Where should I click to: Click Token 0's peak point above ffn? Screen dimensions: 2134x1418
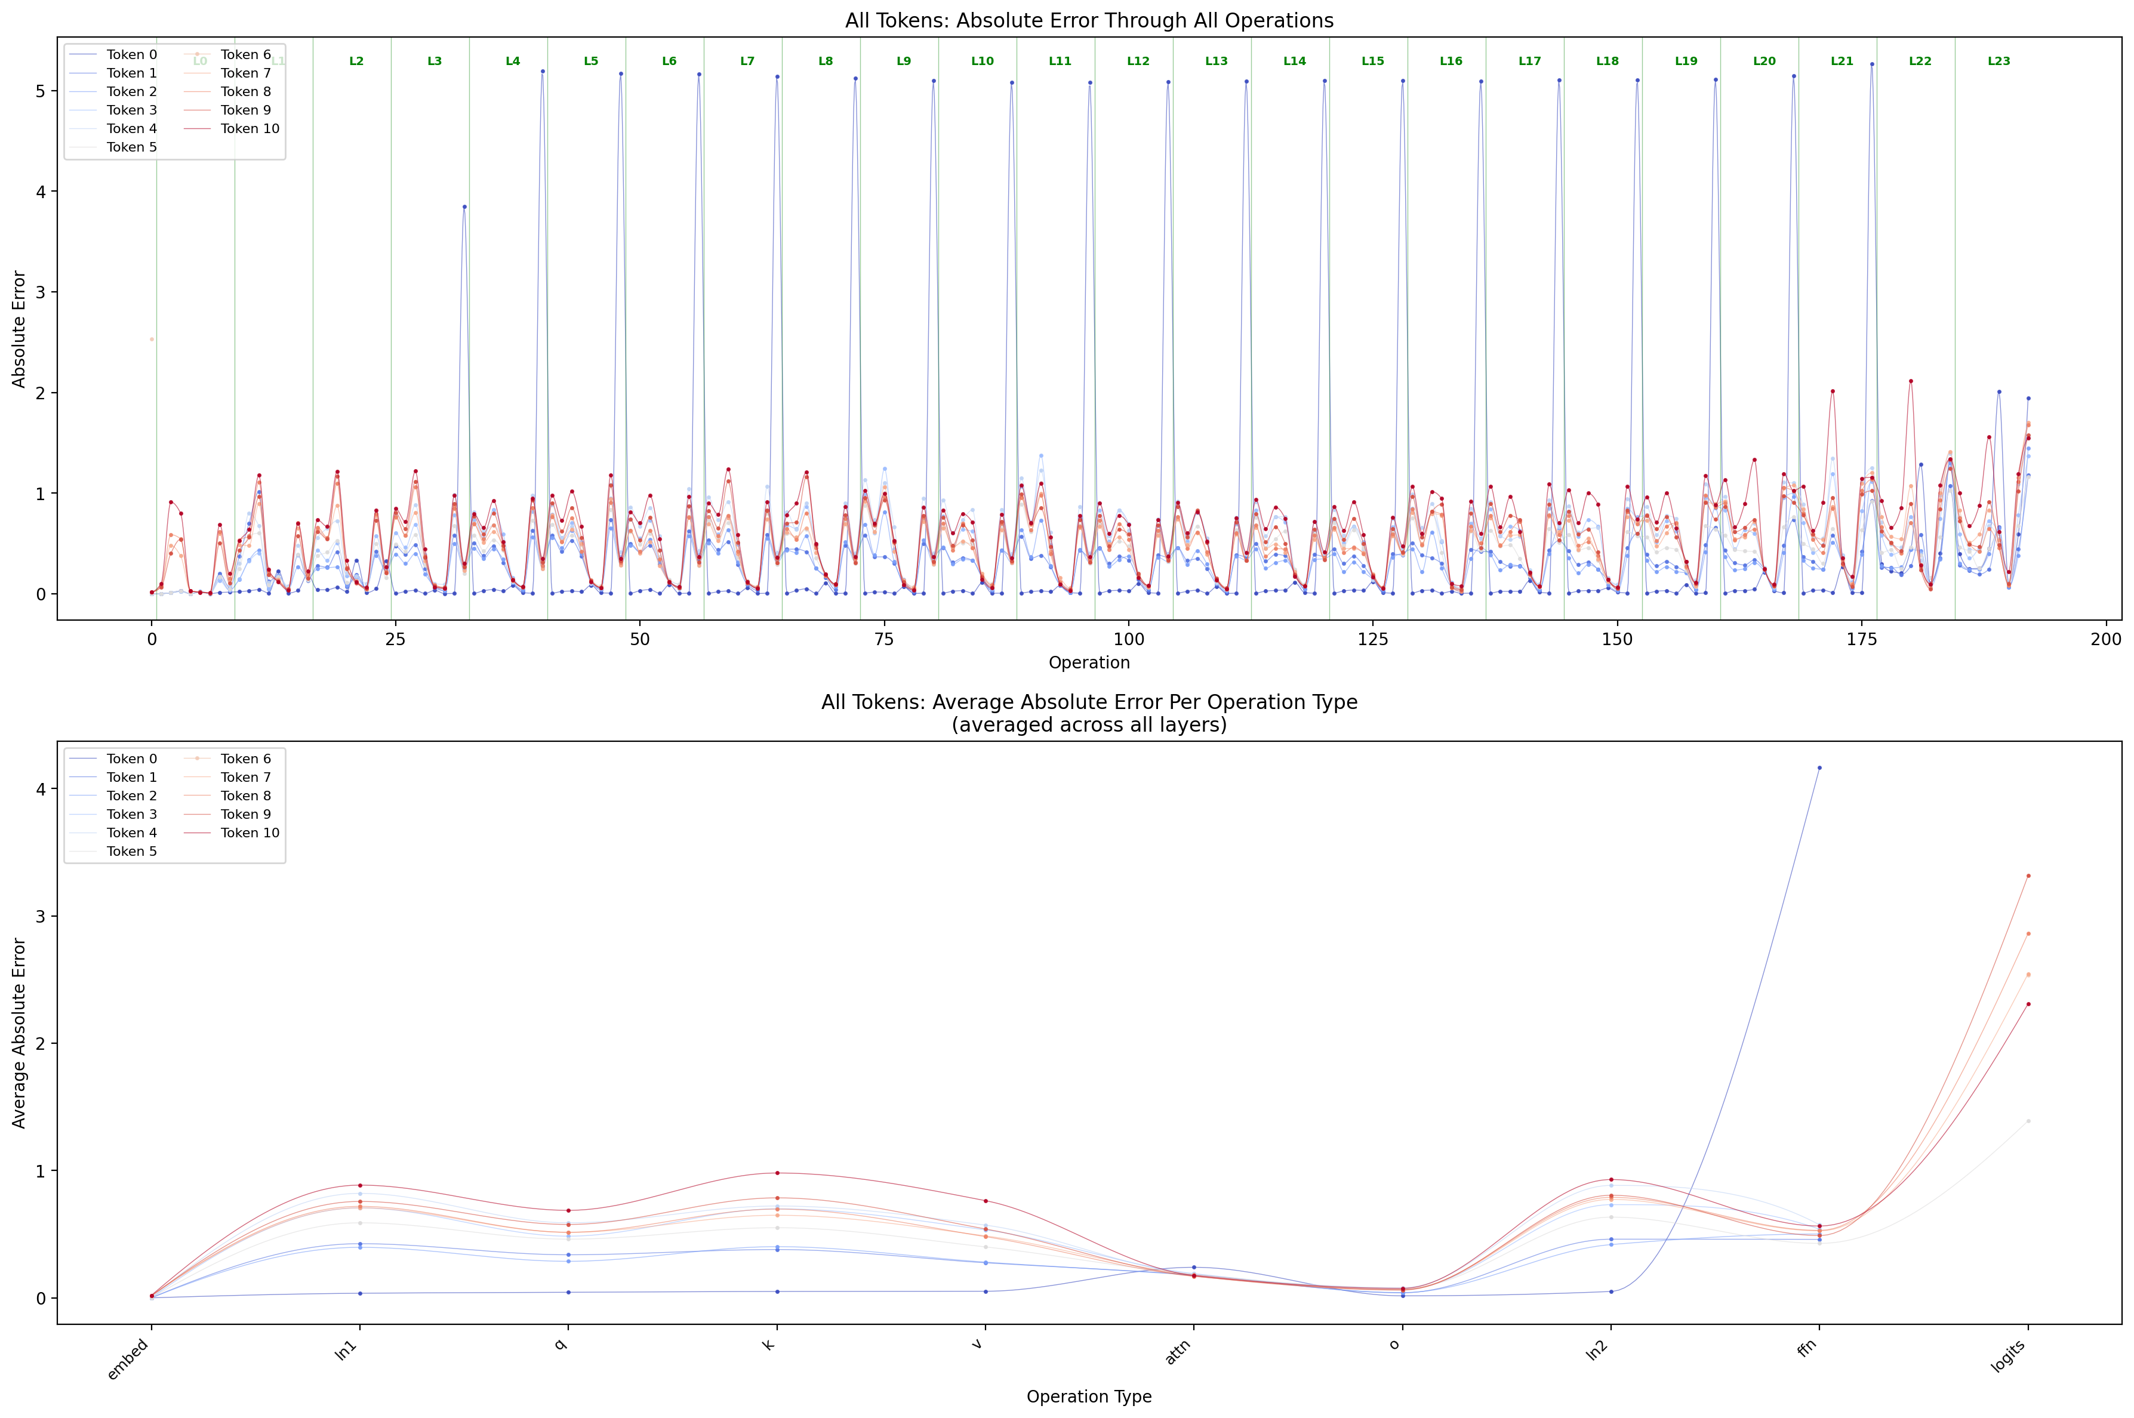tap(1819, 767)
